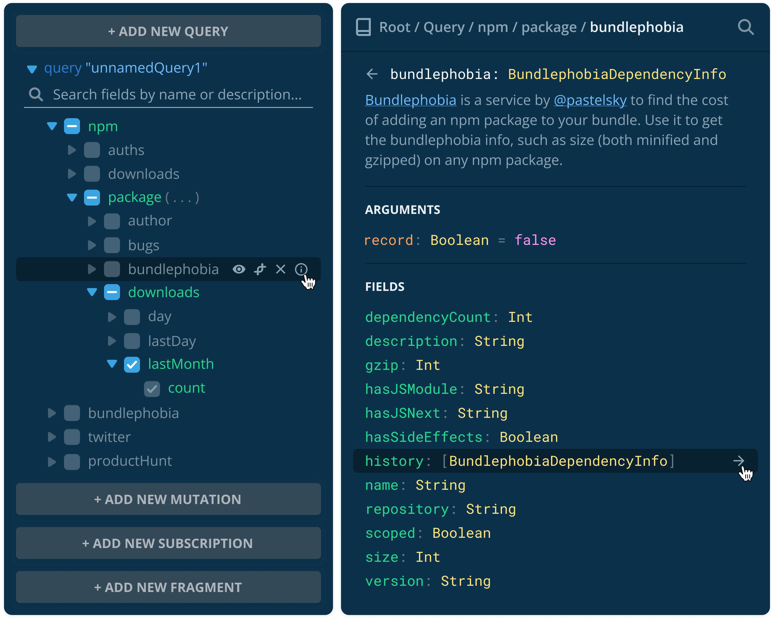774x620 pixels.
Task: Check the day checkbox
Action: coord(132,317)
